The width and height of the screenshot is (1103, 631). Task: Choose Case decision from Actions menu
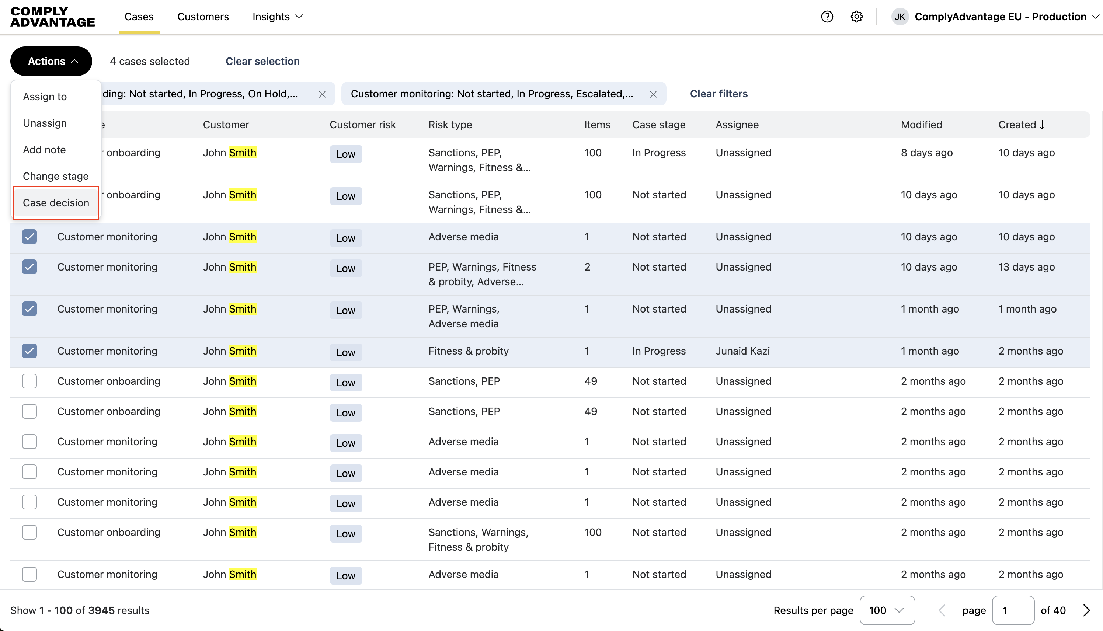point(56,203)
